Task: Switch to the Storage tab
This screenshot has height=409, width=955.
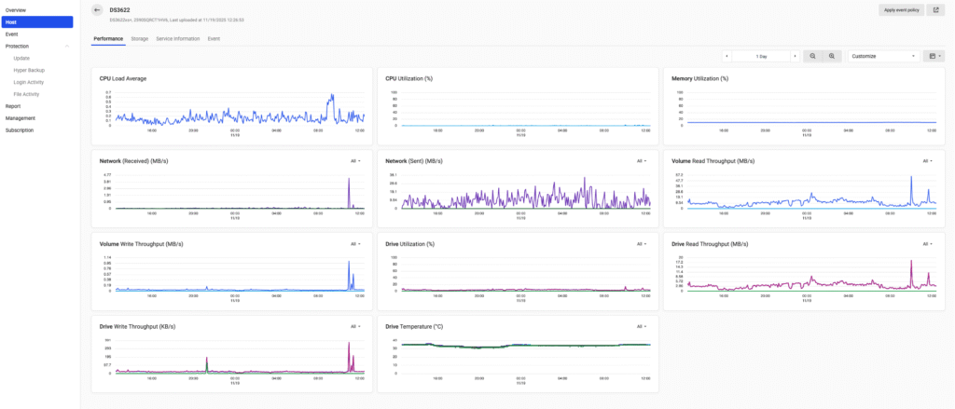Action: pyautogui.click(x=139, y=39)
